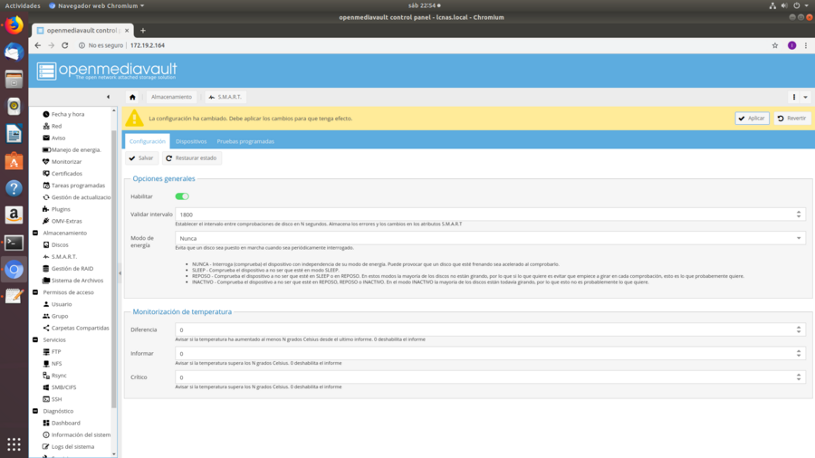Click the home icon in breadcrumb bar
The image size is (815, 458).
132,97
